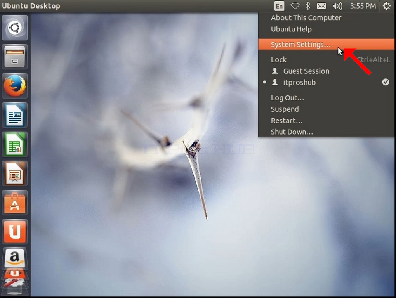This screenshot has height=298, width=396.
Task: Open the 3:55 PM clock menu
Action: tap(363, 6)
